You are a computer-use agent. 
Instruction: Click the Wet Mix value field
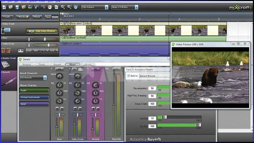coord(152,119)
